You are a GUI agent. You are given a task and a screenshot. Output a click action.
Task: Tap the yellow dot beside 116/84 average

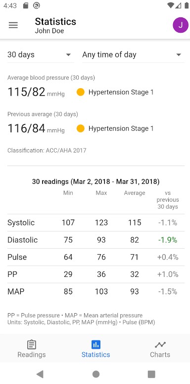[81, 128]
